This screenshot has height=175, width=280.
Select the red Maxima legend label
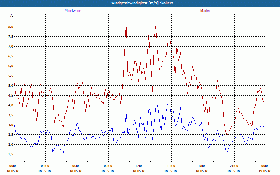coord(206,11)
